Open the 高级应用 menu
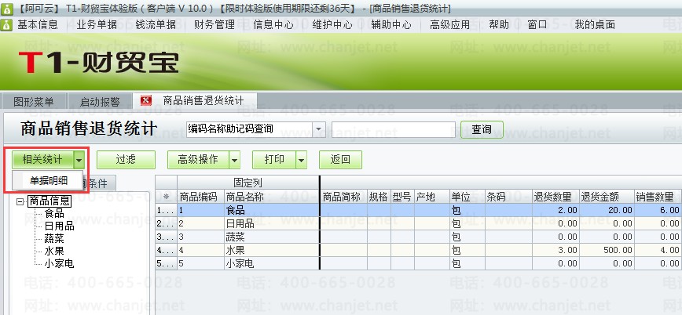682x315 pixels. point(449,25)
